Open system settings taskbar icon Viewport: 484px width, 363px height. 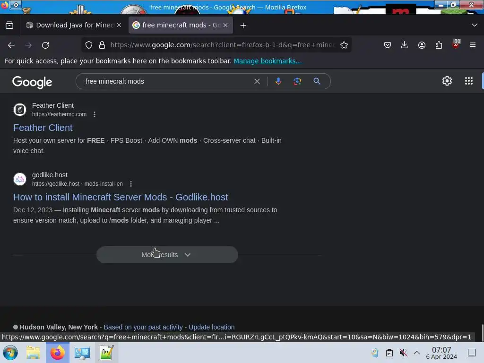click(x=82, y=353)
